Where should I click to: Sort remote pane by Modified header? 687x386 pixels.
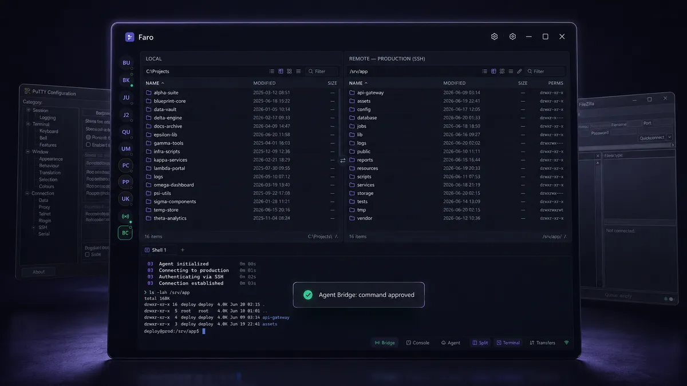coord(455,83)
